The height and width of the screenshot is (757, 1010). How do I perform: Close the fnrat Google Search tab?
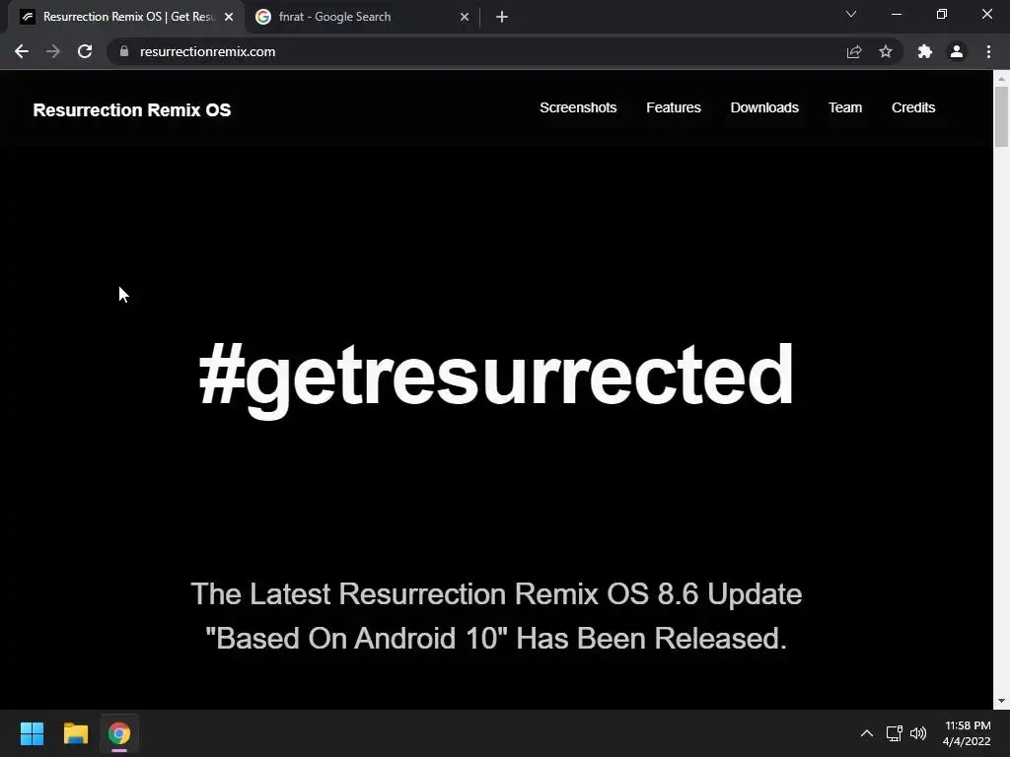465,17
